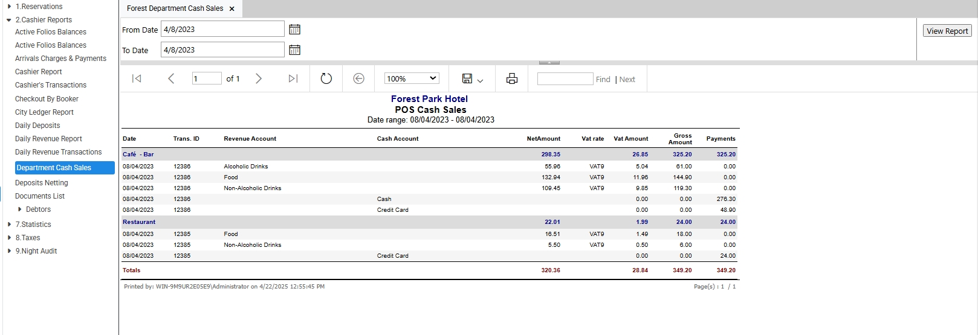The height and width of the screenshot is (335, 978).
Task: Click the current page number field
Action: pyautogui.click(x=207, y=78)
